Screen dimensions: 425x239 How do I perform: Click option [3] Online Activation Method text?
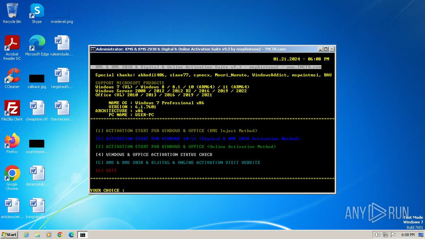pos(186,147)
